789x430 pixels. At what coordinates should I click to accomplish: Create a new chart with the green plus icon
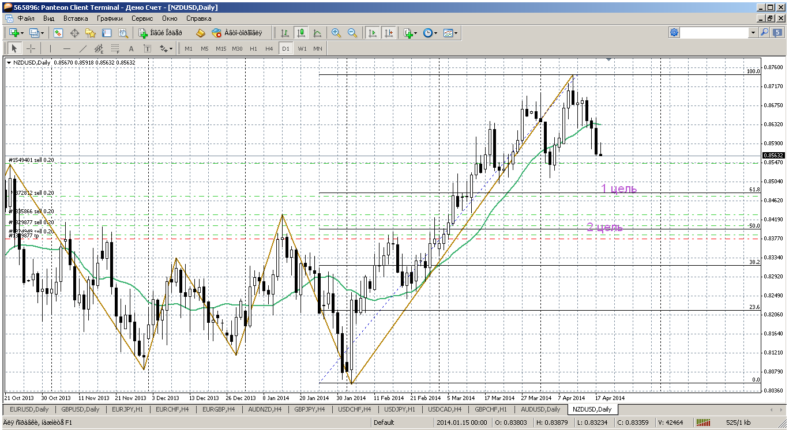pyautogui.click(x=13, y=33)
